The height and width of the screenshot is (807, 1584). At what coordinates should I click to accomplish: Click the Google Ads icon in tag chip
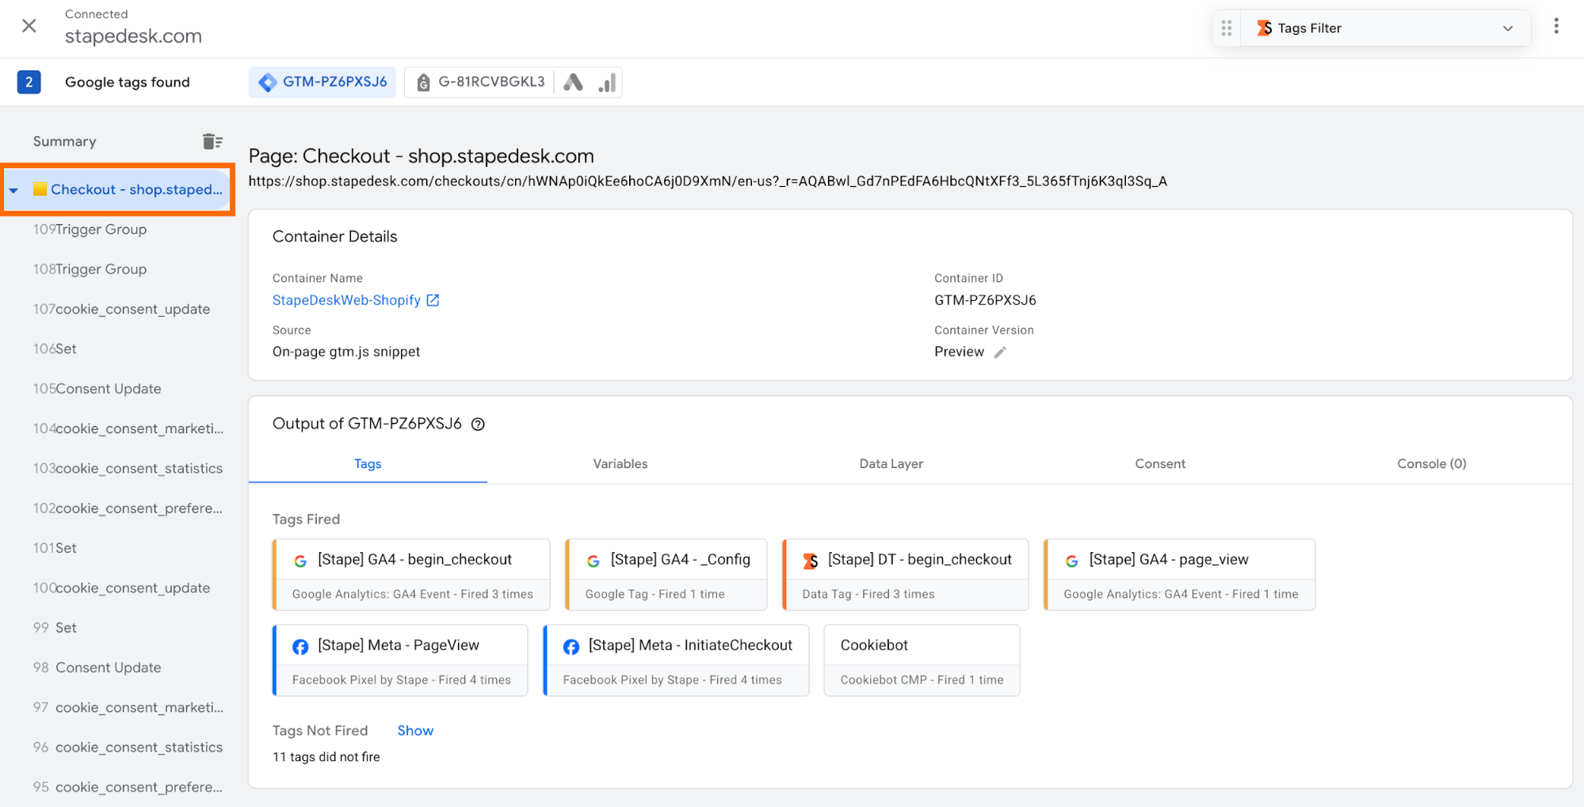tap(573, 82)
